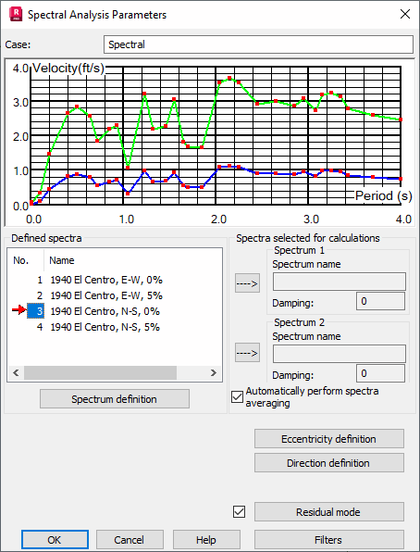Select spectrum 1940 El Centro, E-W, 0%
Viewport: 420px width, 552px height.
pyautogui.click(x=106, y=281)
